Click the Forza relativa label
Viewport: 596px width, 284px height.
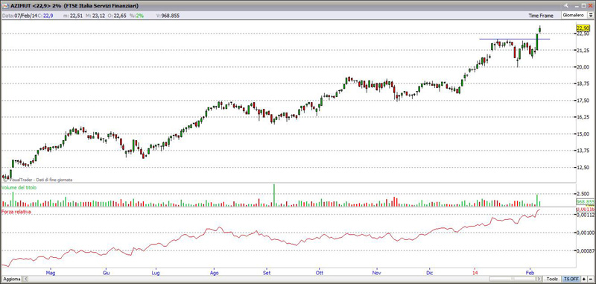[16, 212]
